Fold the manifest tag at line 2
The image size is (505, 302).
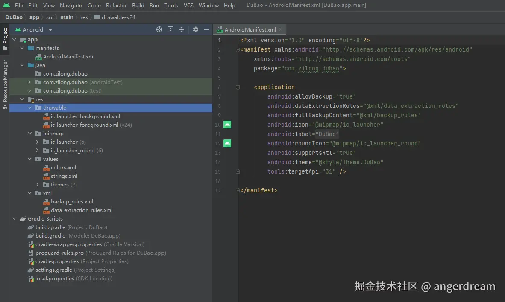[238, 50]
